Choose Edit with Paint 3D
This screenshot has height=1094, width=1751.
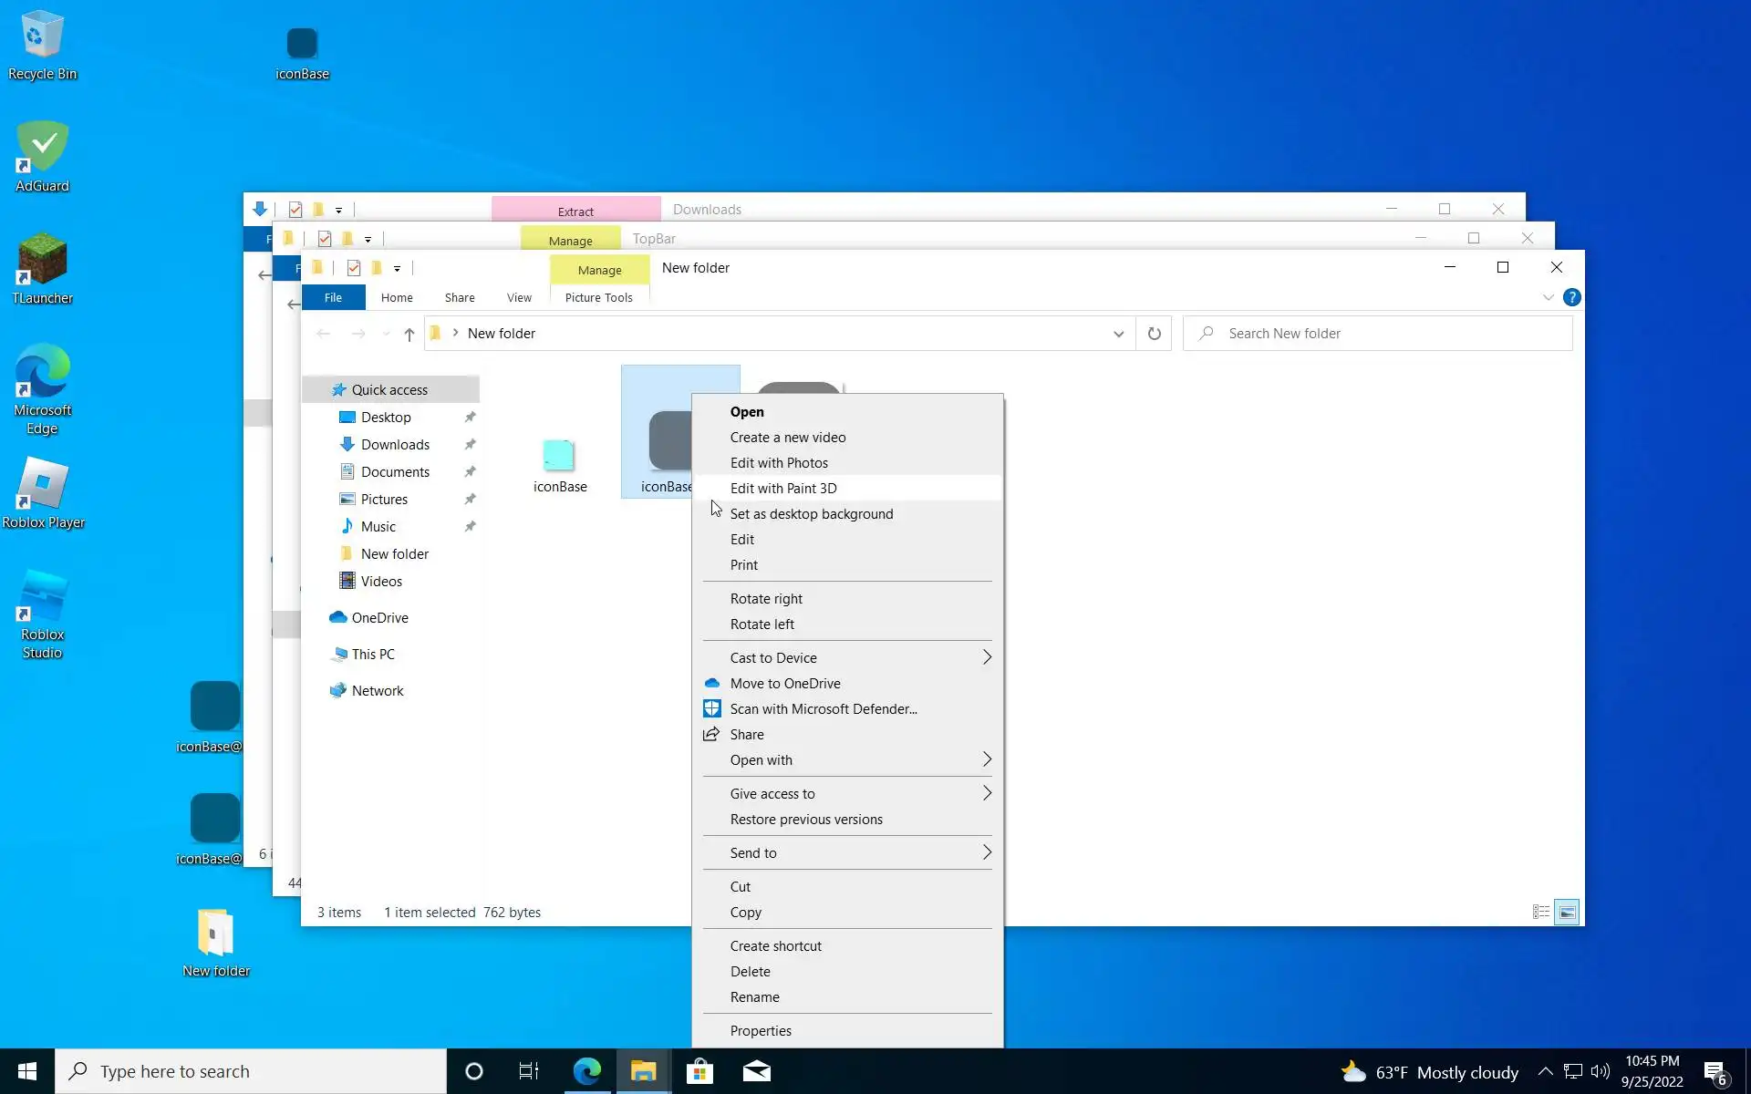(783, 488)
